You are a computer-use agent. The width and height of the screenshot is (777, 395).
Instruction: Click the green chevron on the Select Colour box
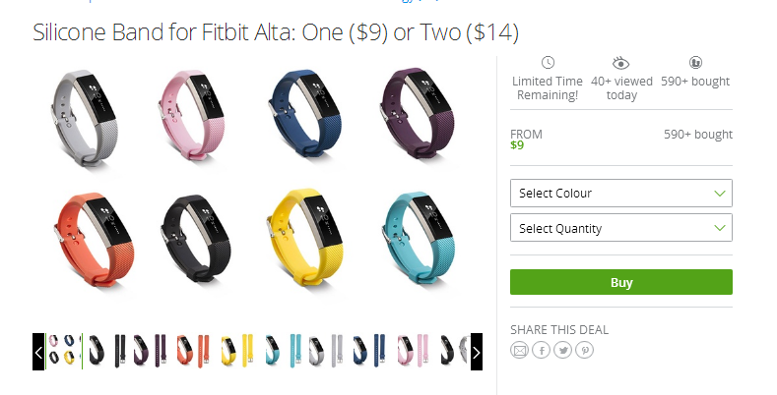point(720,194)
